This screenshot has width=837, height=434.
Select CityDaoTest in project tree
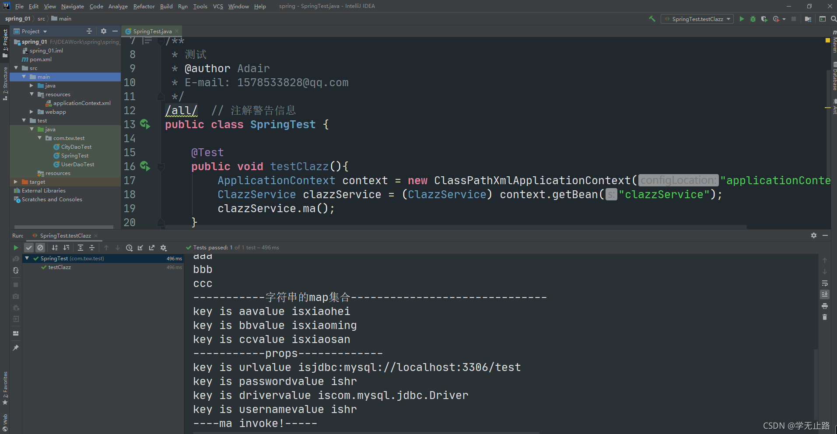(x=76, y=147)
